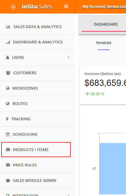The image size is (126, 196).
Task: Expand the Users menu item
Action: coord(38,58)
